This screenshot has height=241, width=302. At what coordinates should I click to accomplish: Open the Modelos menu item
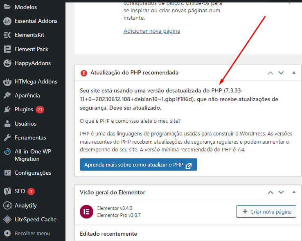point(26,7)
